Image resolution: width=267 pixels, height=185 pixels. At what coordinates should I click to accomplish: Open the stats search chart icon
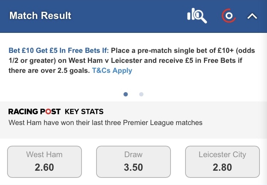(197, 16)
